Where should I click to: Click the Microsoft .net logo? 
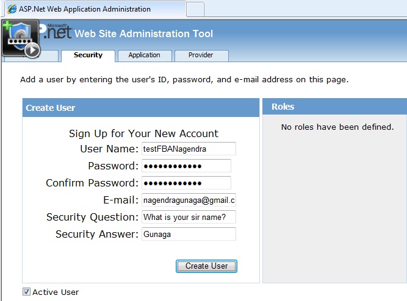(56, 32)
